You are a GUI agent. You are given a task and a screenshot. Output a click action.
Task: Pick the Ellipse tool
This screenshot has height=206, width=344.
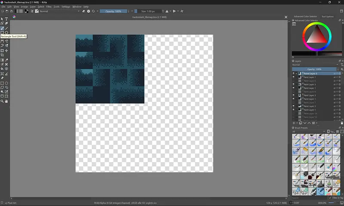pyautogui.click(x=6, y=33)
